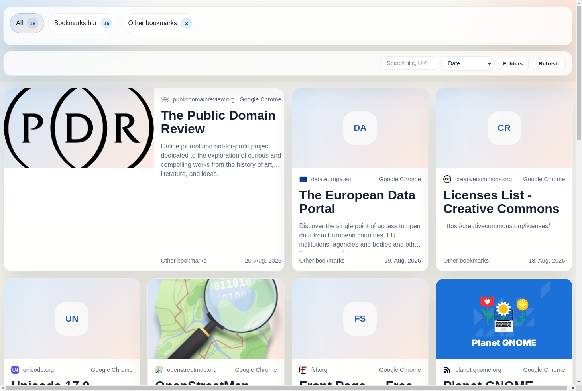Viewport: 582px width, 391px height.
Task: Click the openstreetmap.org domain text
Action: 192,370
